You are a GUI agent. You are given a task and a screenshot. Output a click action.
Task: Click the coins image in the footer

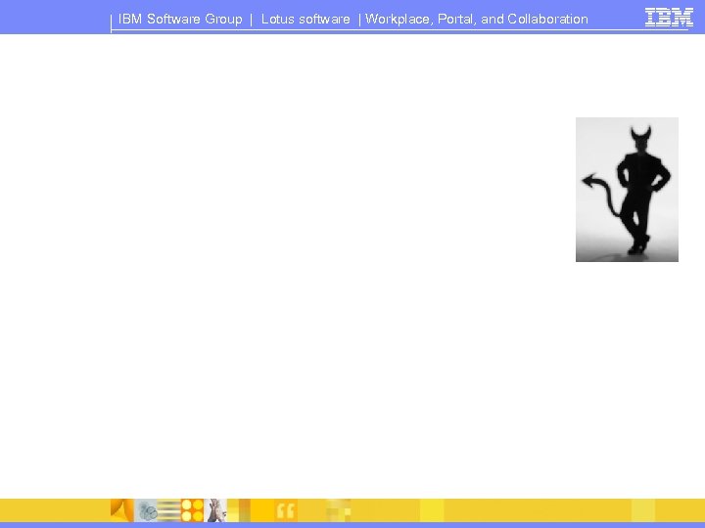pyautogui.click(x=146, y=510)
